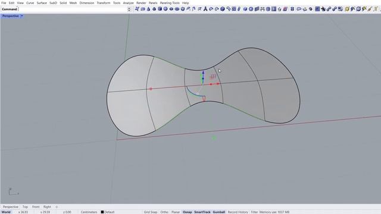The height and width of the screenshot is (214, 381).
Task: Add a new viewport tab with plus
Action: click(57, 207)
